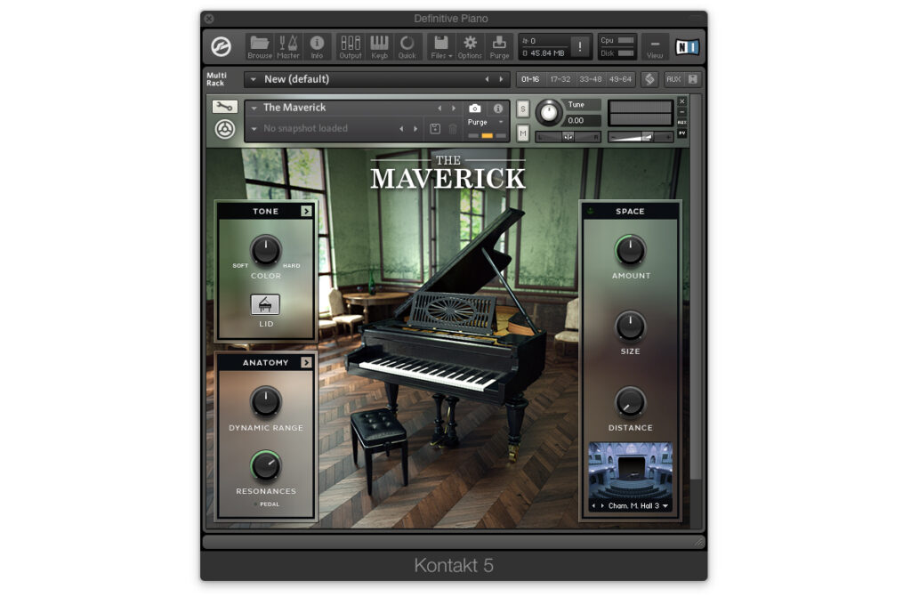Open the Files dropdown menu
The width and height of the screenshot is (911, 597).
pyautogui.click(x=441, y=46)
